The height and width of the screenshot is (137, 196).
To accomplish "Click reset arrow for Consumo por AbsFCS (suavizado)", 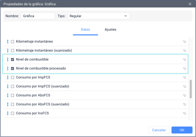I will click(x=184, y=104).
